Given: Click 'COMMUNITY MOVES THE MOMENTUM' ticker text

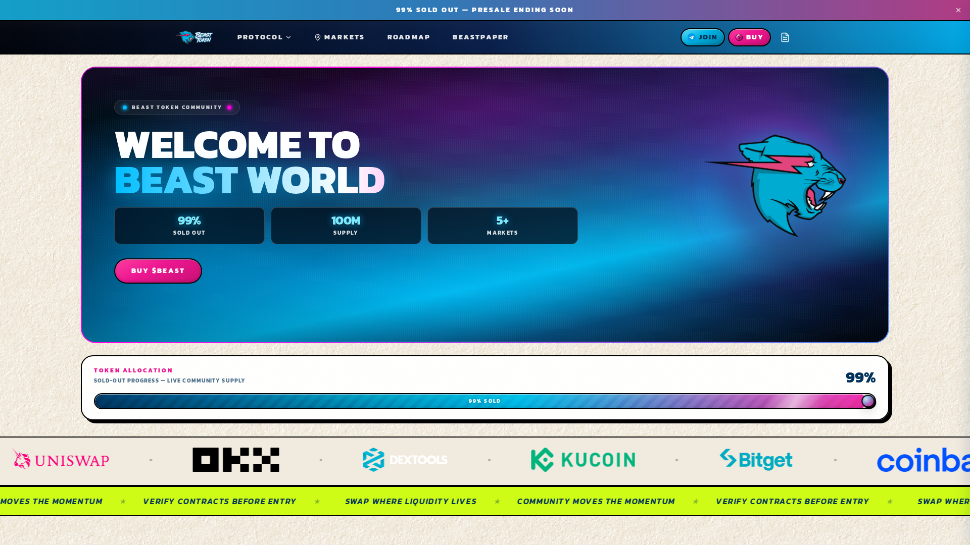Looking at the screenshot, I should coord(596,502).
